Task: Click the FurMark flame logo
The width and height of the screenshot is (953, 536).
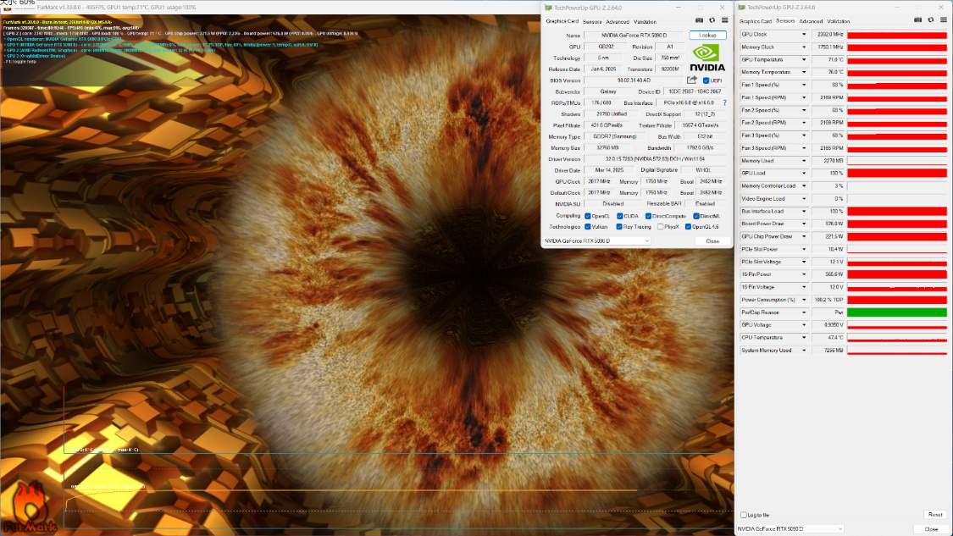Action: click(x=29, y=508)
